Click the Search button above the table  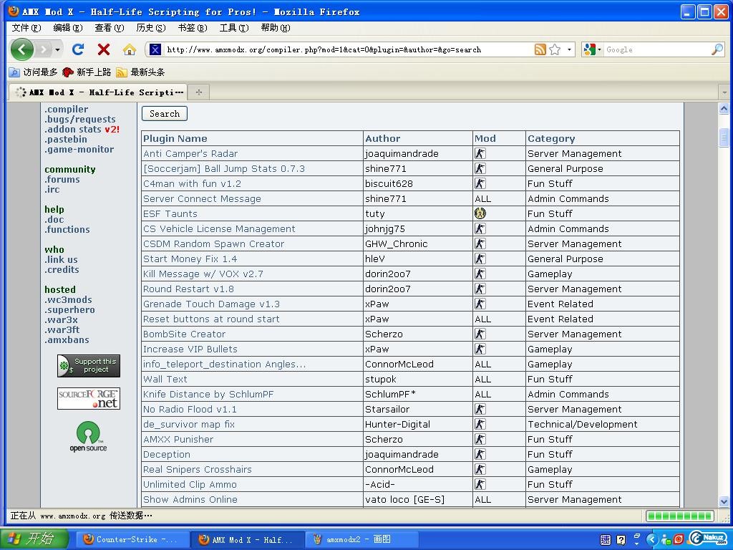(165, 114)
